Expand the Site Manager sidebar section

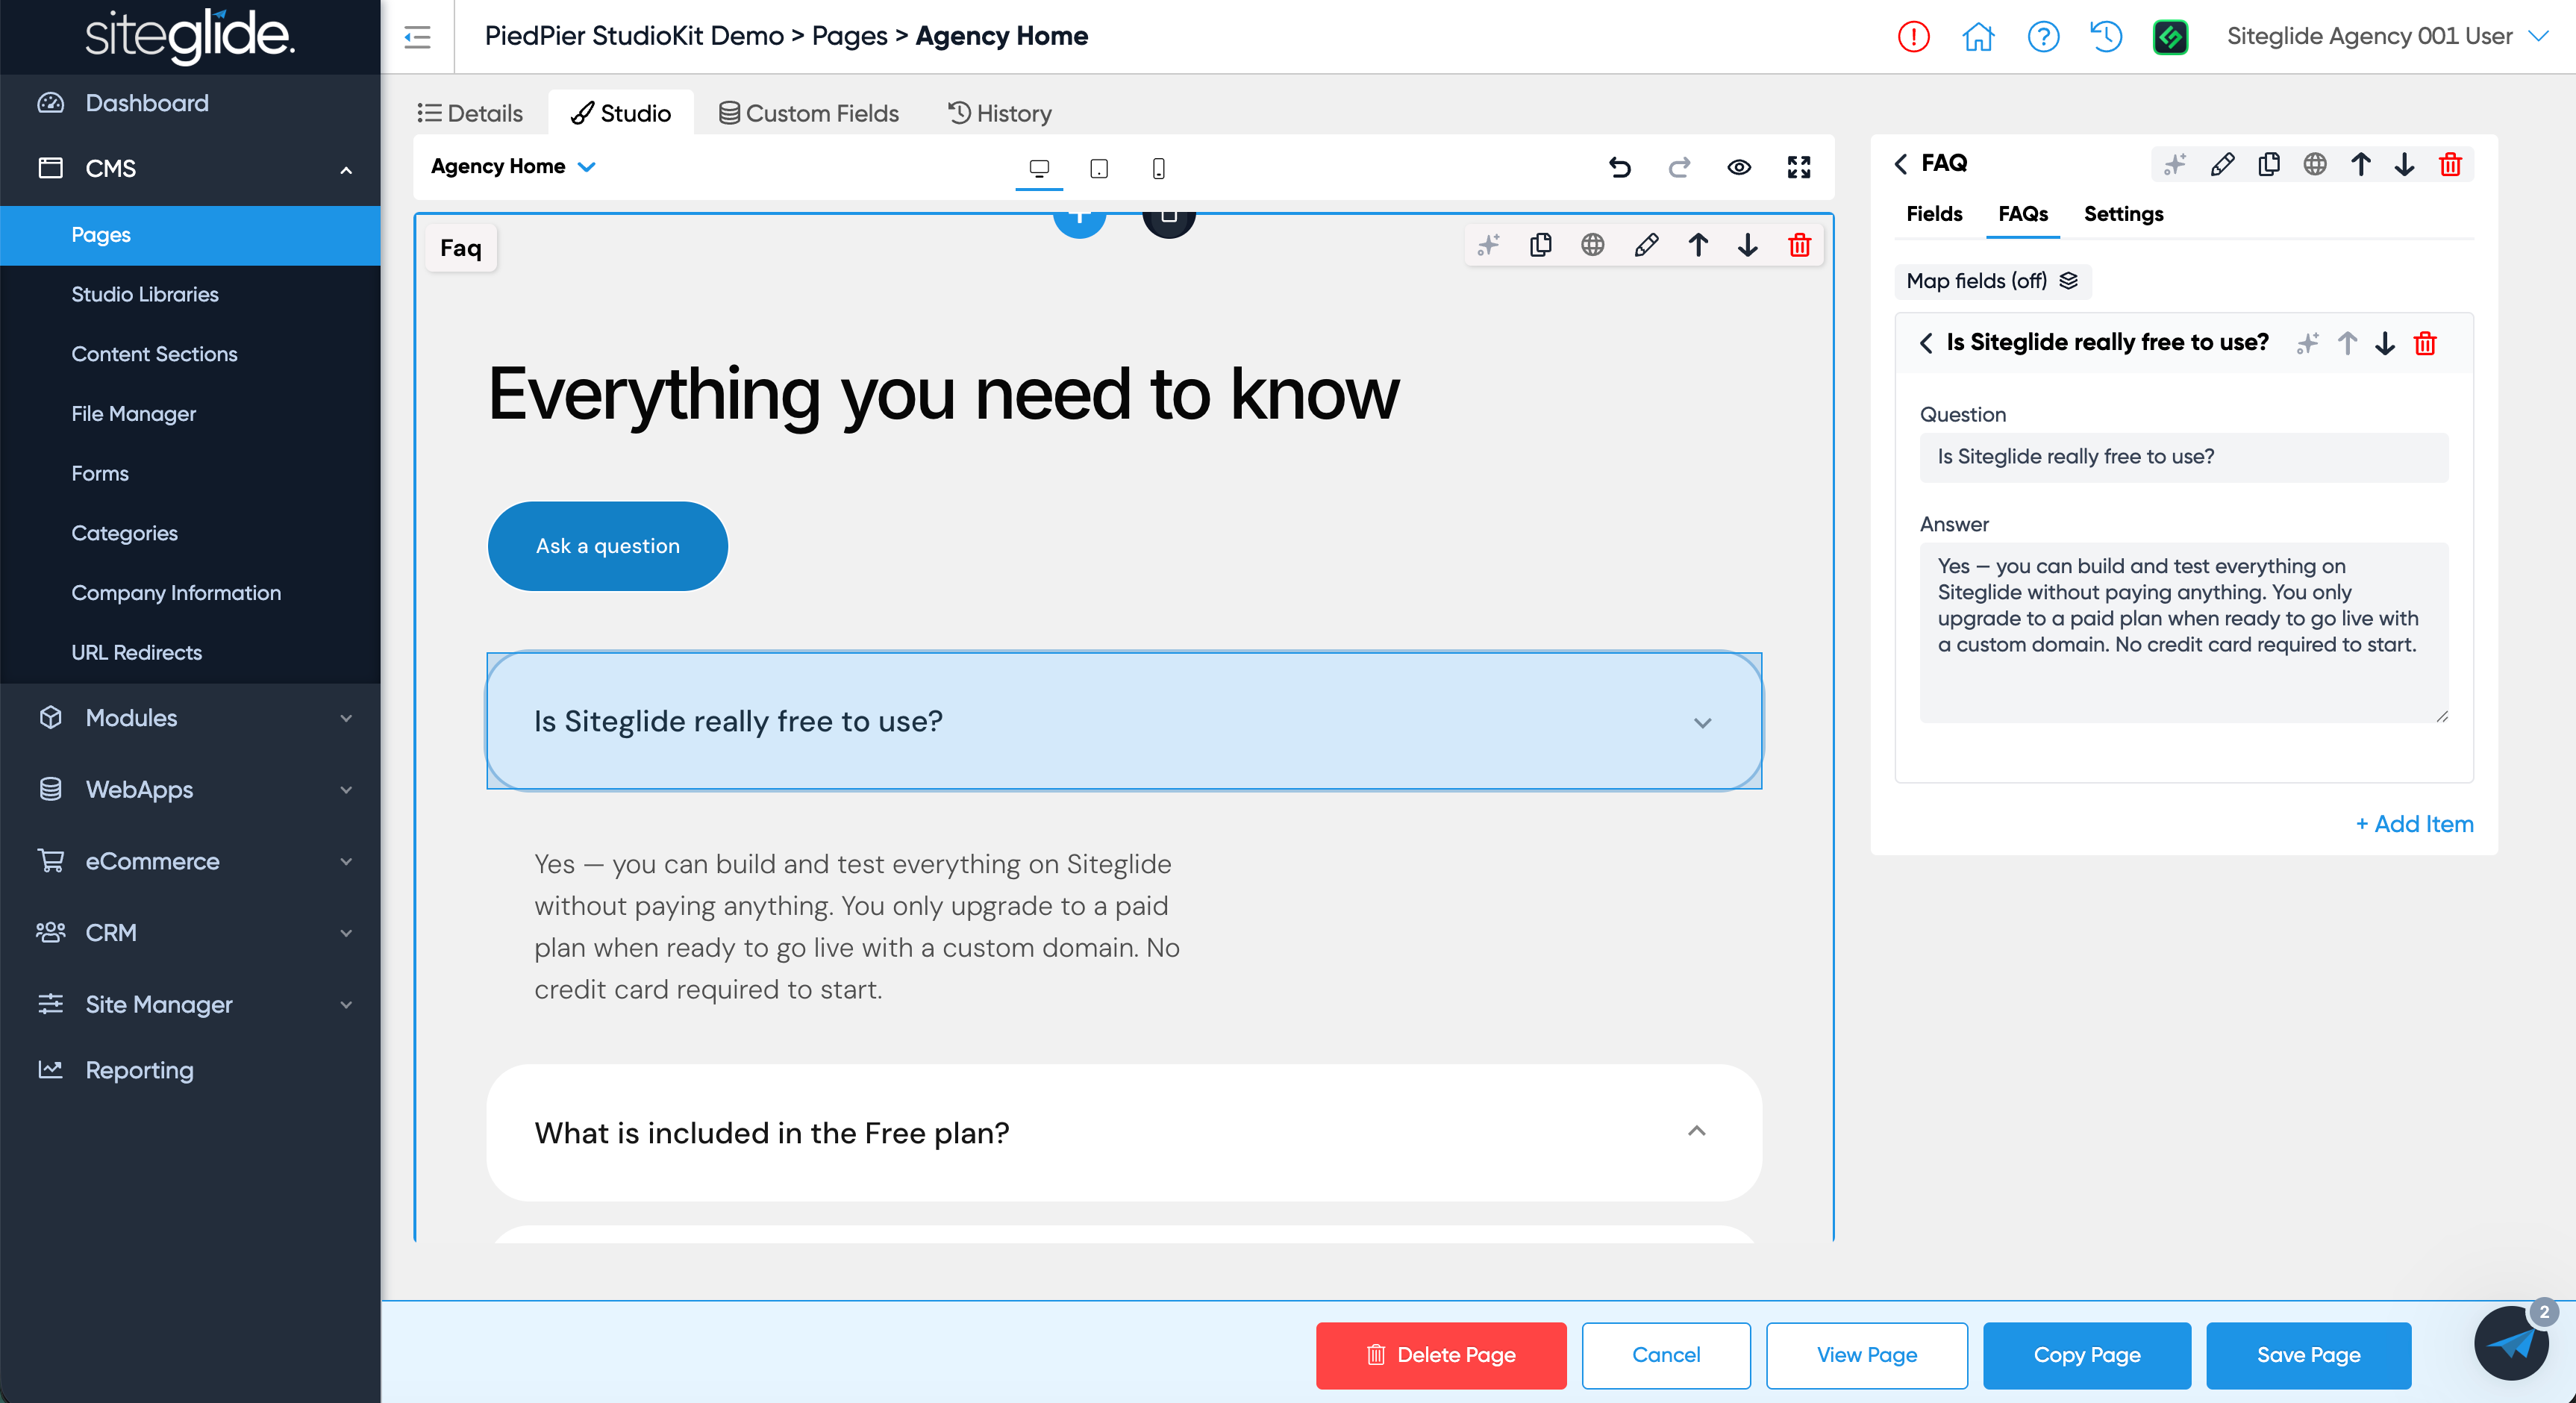click(346, 1005)
